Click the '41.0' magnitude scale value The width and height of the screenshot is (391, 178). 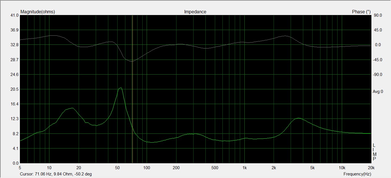tap(14, 15)
